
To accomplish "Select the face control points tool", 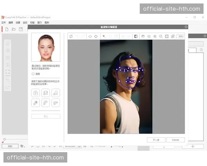I will (x=96, y=36).
